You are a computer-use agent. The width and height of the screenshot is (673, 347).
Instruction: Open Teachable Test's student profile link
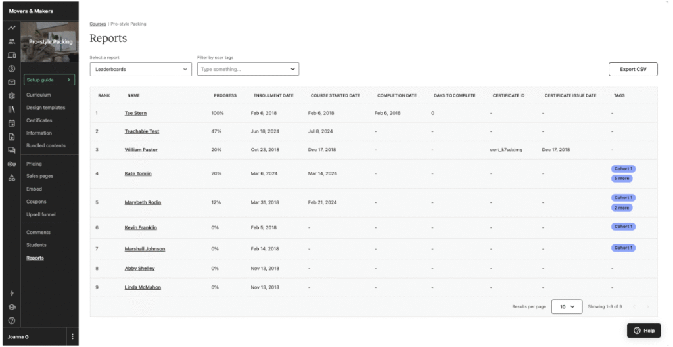click(142, 131)
